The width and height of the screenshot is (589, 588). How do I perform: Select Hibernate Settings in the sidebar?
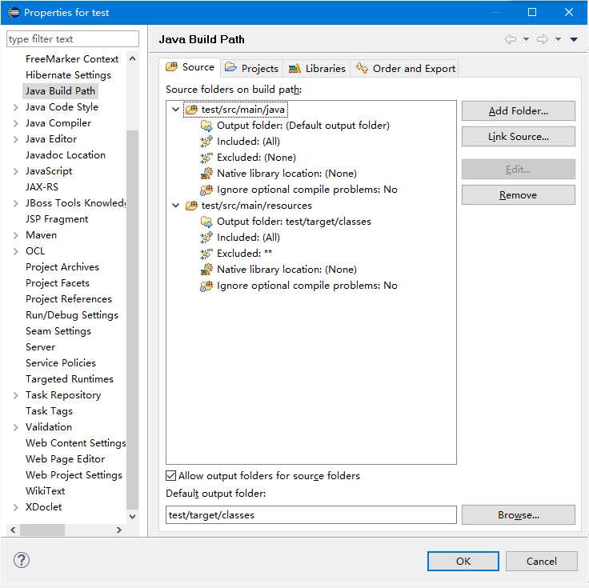(x=68, y=75)
